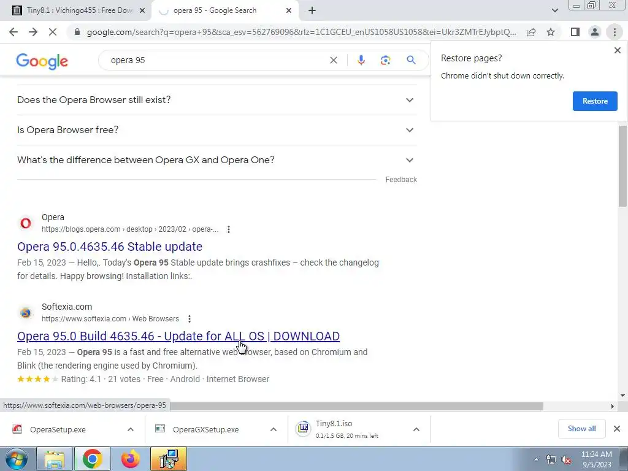The height and width of the screenshot is (471, 628).
Task: Launch Firefox from the taskbar
Action: point(131,459)
